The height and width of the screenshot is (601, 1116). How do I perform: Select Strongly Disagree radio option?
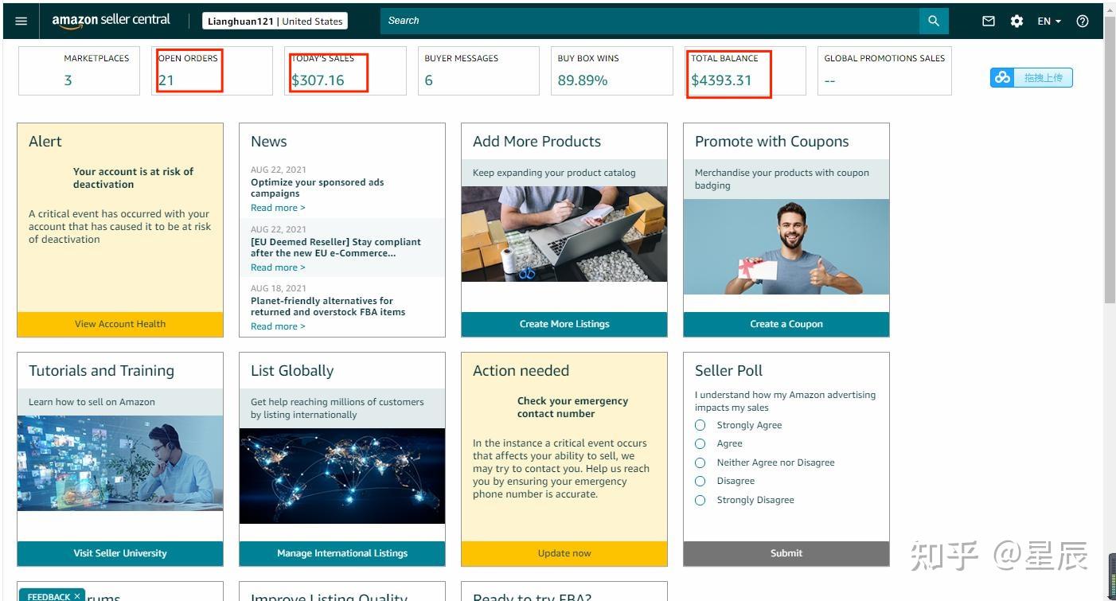pyautogui.click(x=700, y=500)
